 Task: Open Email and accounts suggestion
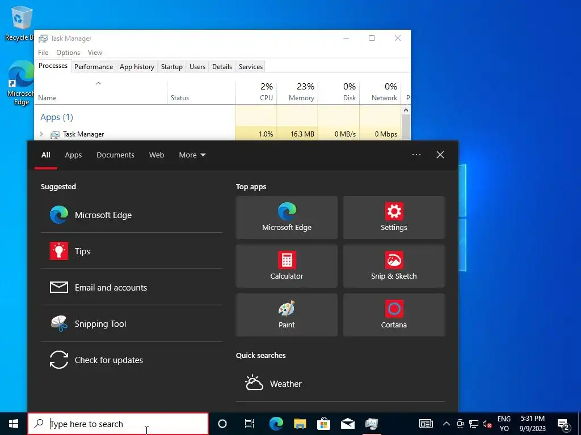coord(132,287)
